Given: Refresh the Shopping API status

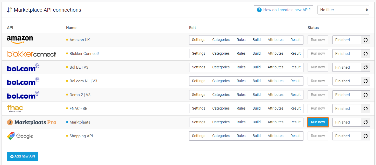Looking at the screenshot, I should tap(366, 136).
